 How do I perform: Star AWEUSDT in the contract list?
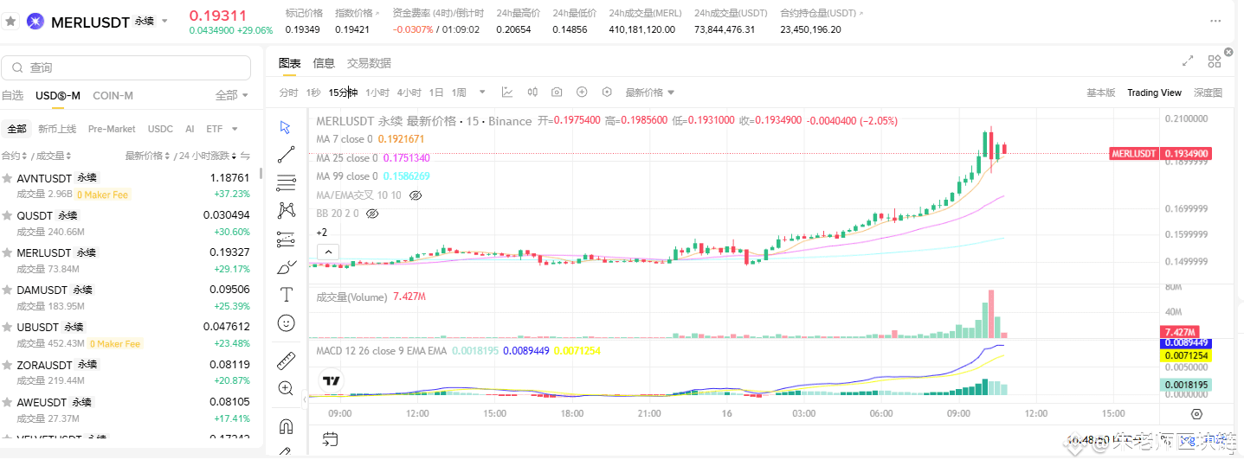[8, 402]
